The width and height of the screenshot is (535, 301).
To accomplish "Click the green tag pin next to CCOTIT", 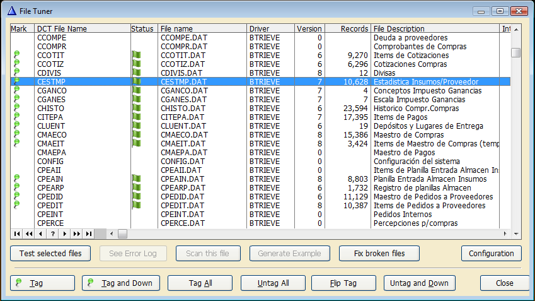I will 16,55.
